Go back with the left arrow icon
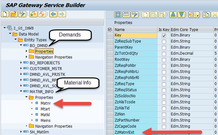218x135 pixels. click(x=53, y=14)
